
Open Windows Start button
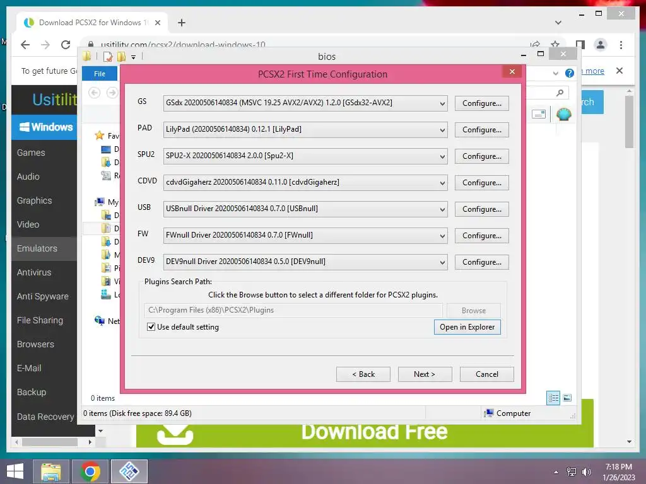[x=15, y=471]
